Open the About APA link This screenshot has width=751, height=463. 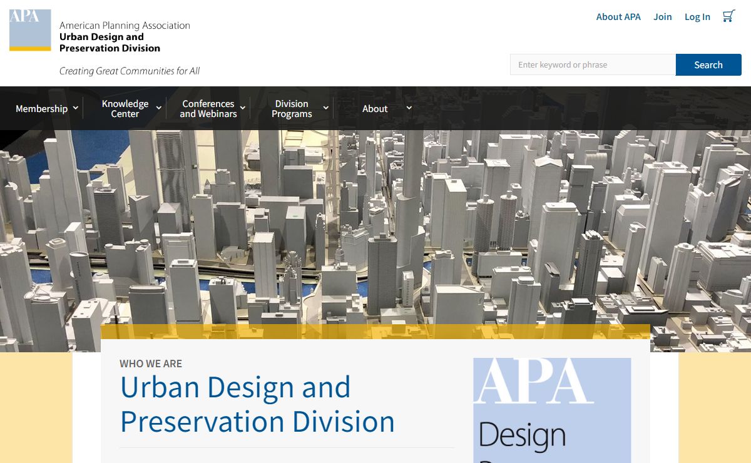[618, 17]
